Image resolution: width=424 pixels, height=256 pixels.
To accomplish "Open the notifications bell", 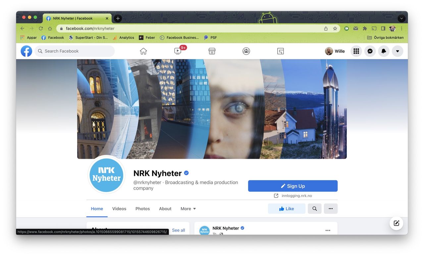I will (x=384, y=51).
